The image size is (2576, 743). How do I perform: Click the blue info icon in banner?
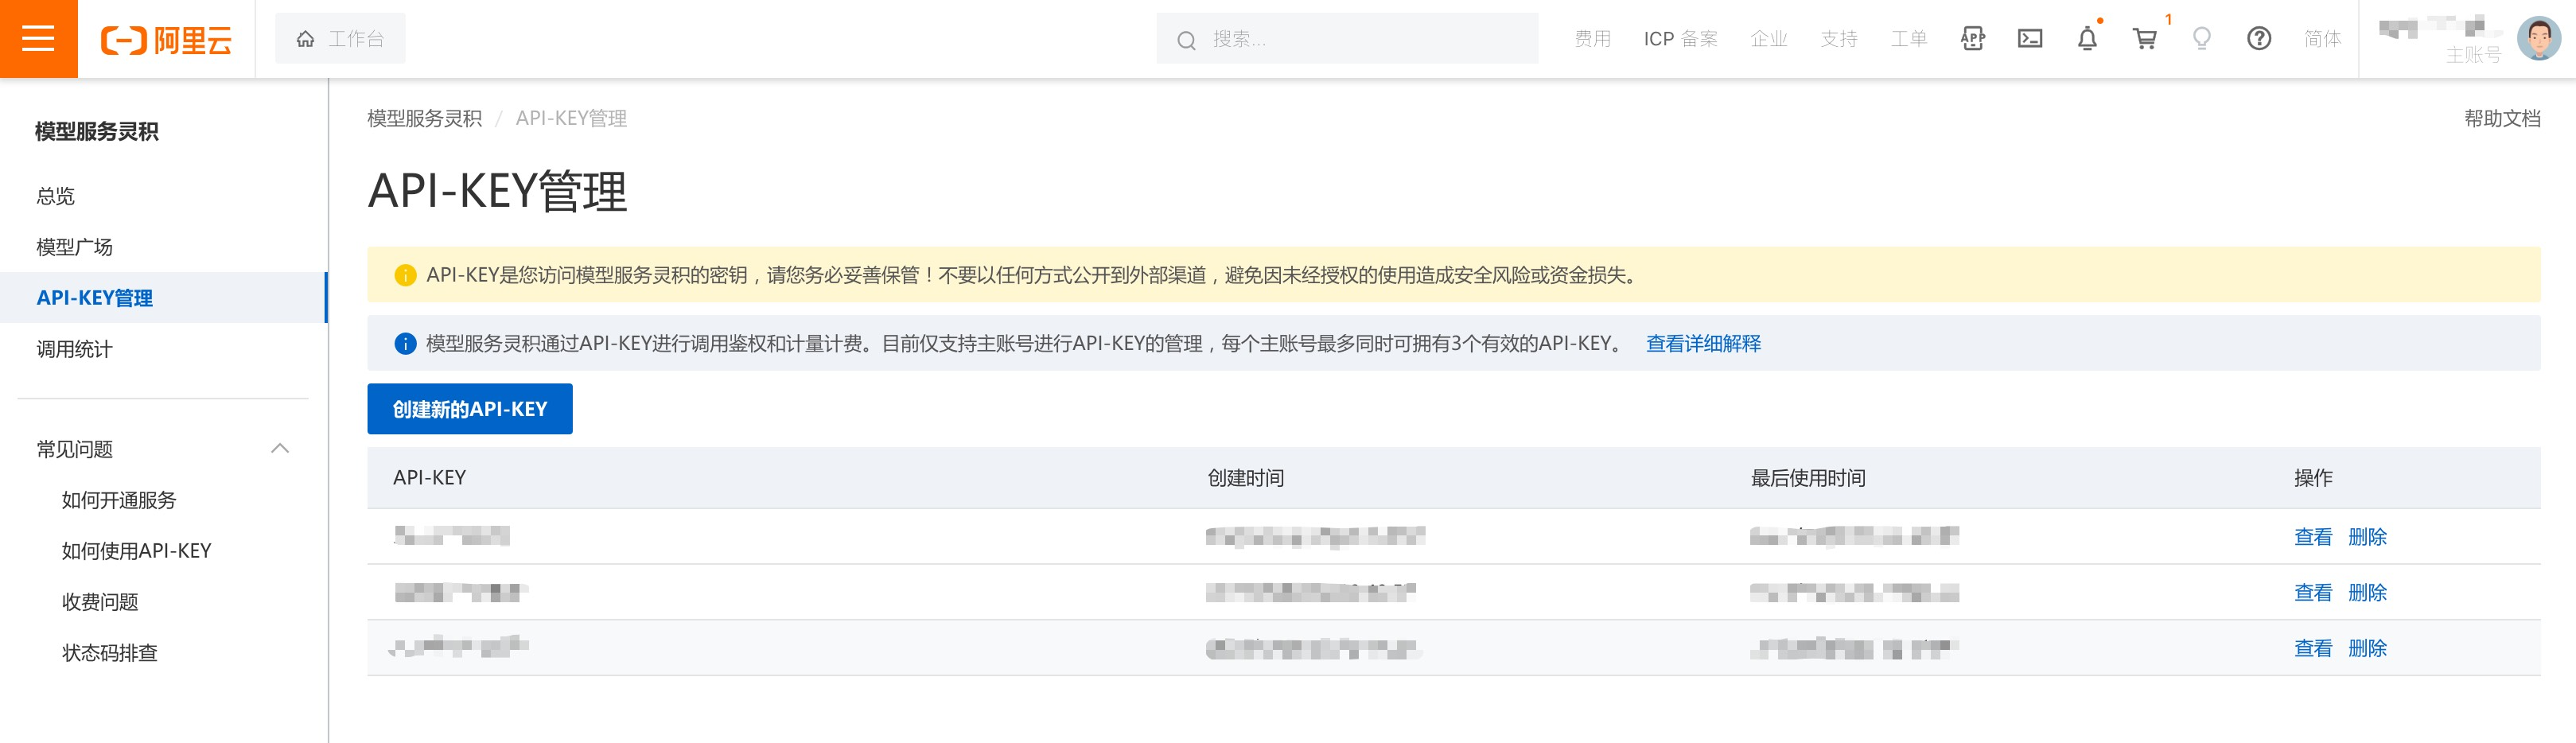405,344
